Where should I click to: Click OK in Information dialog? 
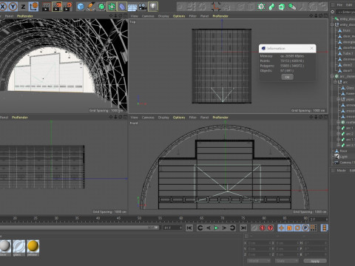[287, 77]
